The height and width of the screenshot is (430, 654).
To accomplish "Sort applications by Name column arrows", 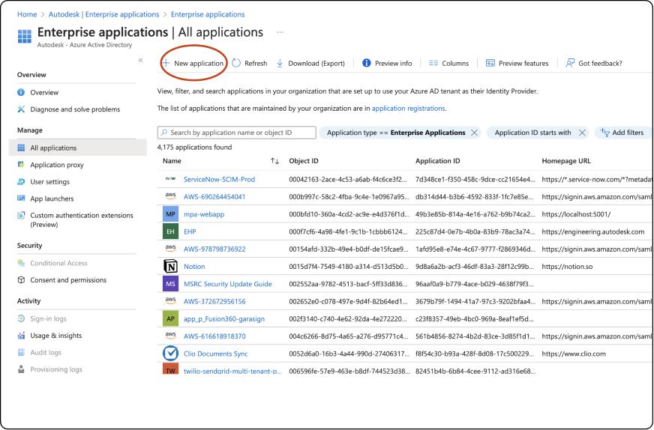I will [x=274, y=161].
